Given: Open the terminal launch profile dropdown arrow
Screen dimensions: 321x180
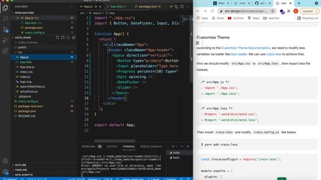Looking at the screenshot, I should (177, 146).
